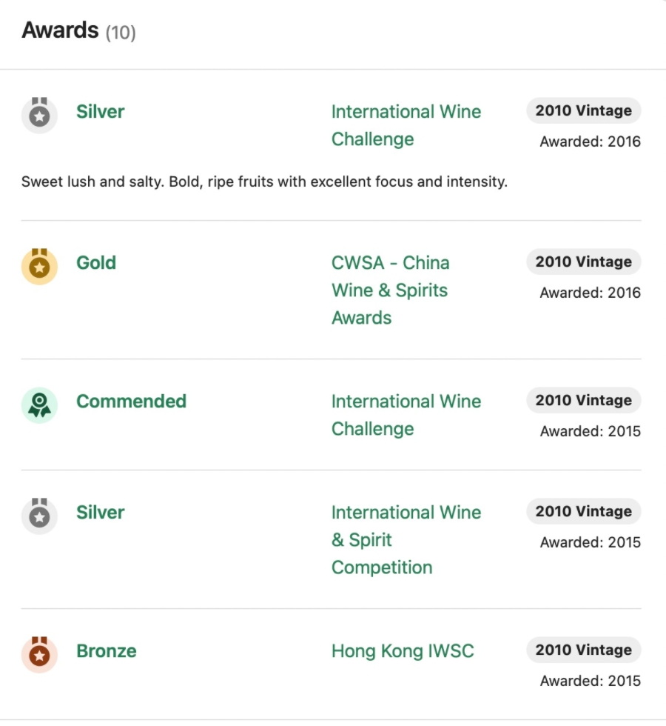
Task: Select the Commended award link
Action: (x=131, y=402)
